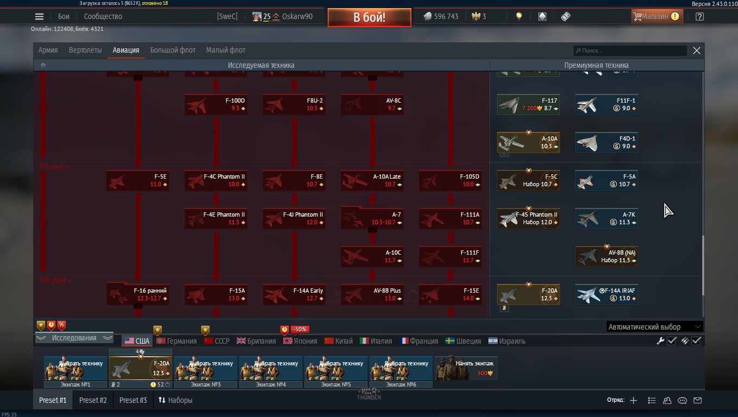Click the В бой! battle button
Screen dimensions: 738x417
[370, 17]
